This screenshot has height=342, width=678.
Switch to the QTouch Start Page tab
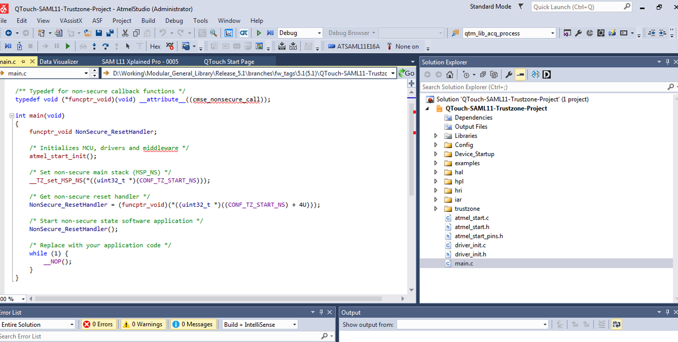(229, 62)
